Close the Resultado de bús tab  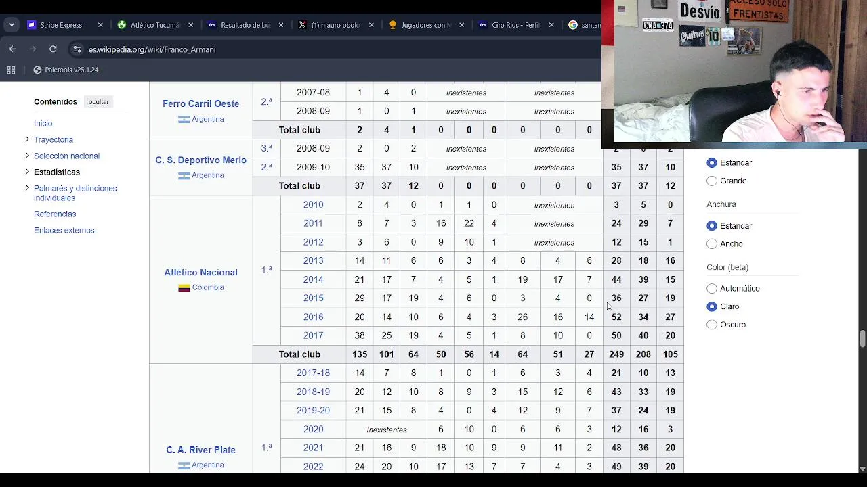(x=281, y=25)
